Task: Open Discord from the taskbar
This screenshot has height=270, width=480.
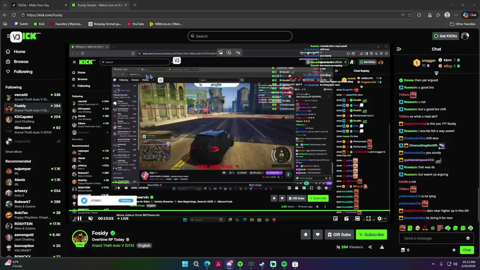Action: [229, 264]
